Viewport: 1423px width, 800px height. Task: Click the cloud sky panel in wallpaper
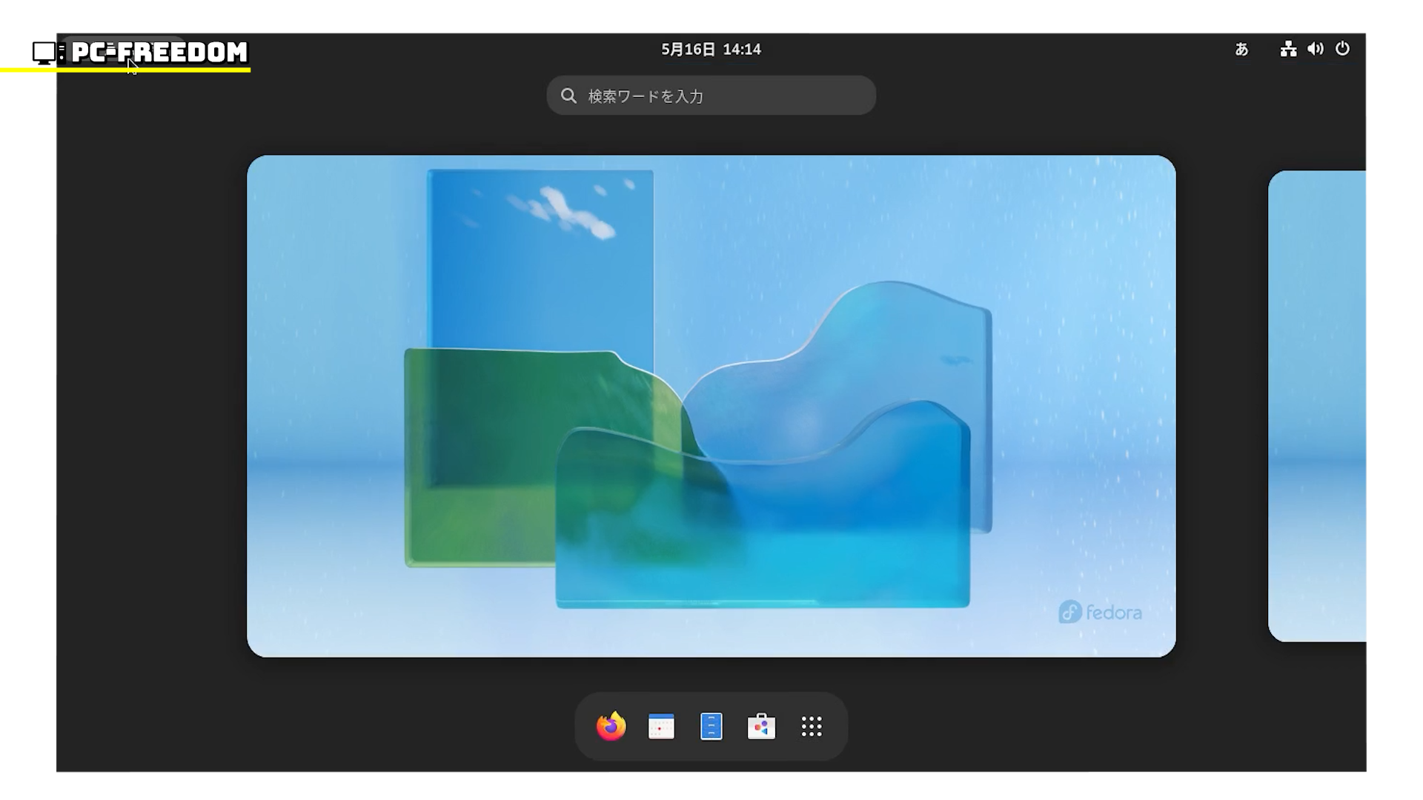(540, 252)
